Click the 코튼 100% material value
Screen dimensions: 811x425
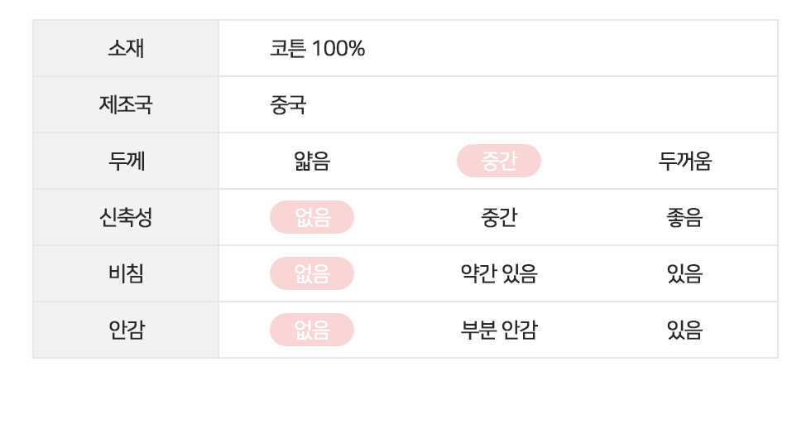coord(317,49)
